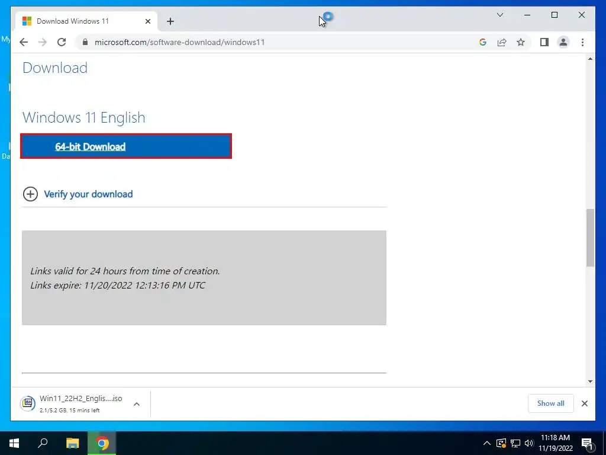Open the notification center icon
This screenshot has height=455, width=606.
coord(587,444)
